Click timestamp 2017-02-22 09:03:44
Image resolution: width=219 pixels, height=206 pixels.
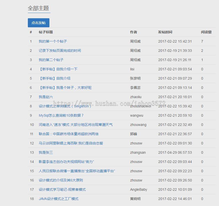click(x=175, y=162)
